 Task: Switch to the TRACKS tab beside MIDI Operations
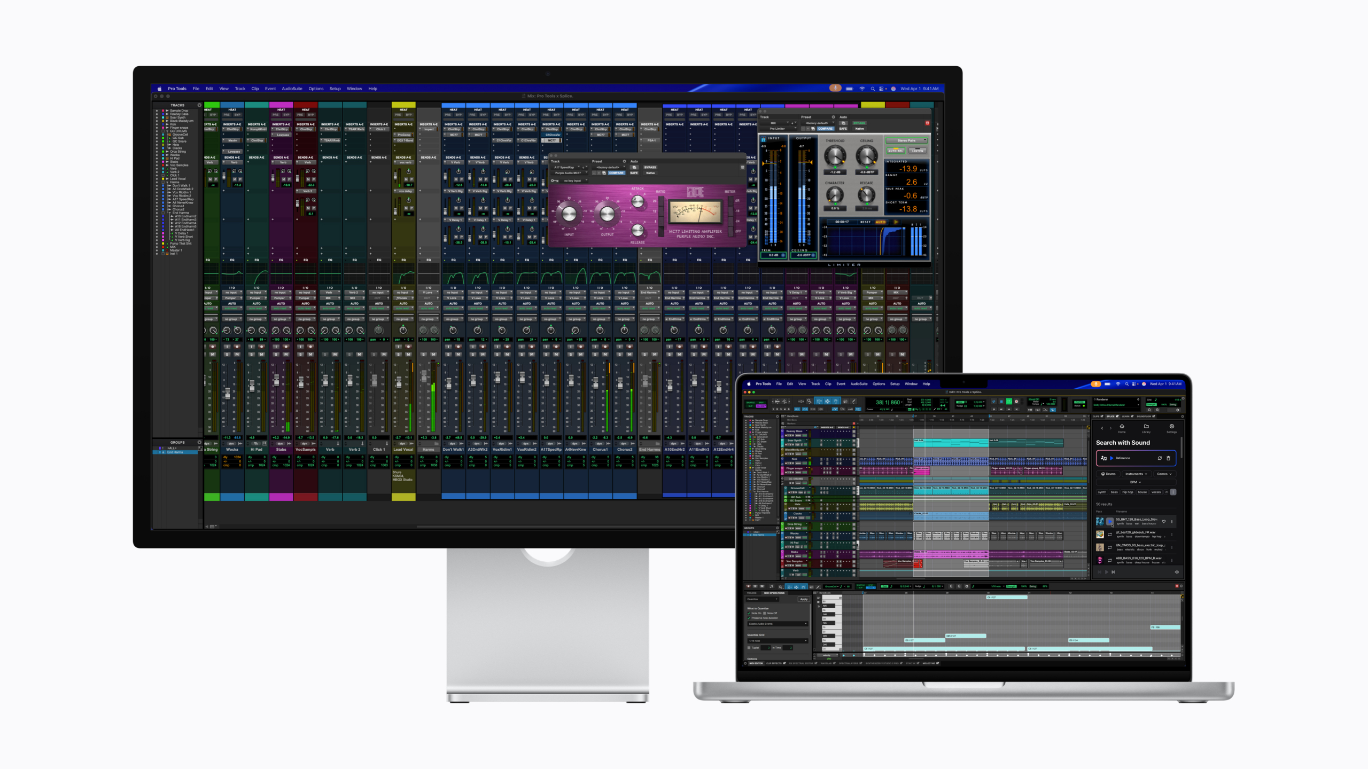click(752, 593)
